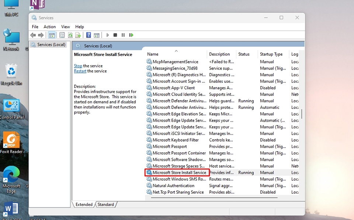The height and width of the screenshot is (220, 354).
Task: Click the "Host service..." description cell
Action: pos(222,166)
